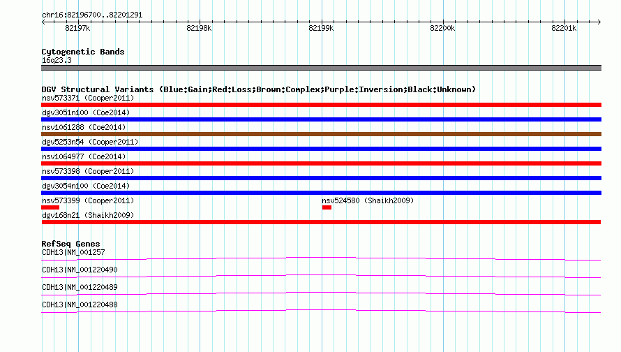Image resolution: width=621 pixels, height=352 pixels.
Task: Click the blue dgv3054n100 variant bar
Action: (x=321, y=193)
